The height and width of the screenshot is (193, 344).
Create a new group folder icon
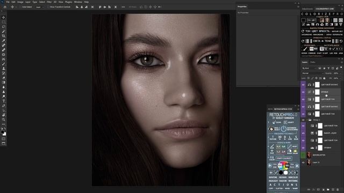coord(328,189)
